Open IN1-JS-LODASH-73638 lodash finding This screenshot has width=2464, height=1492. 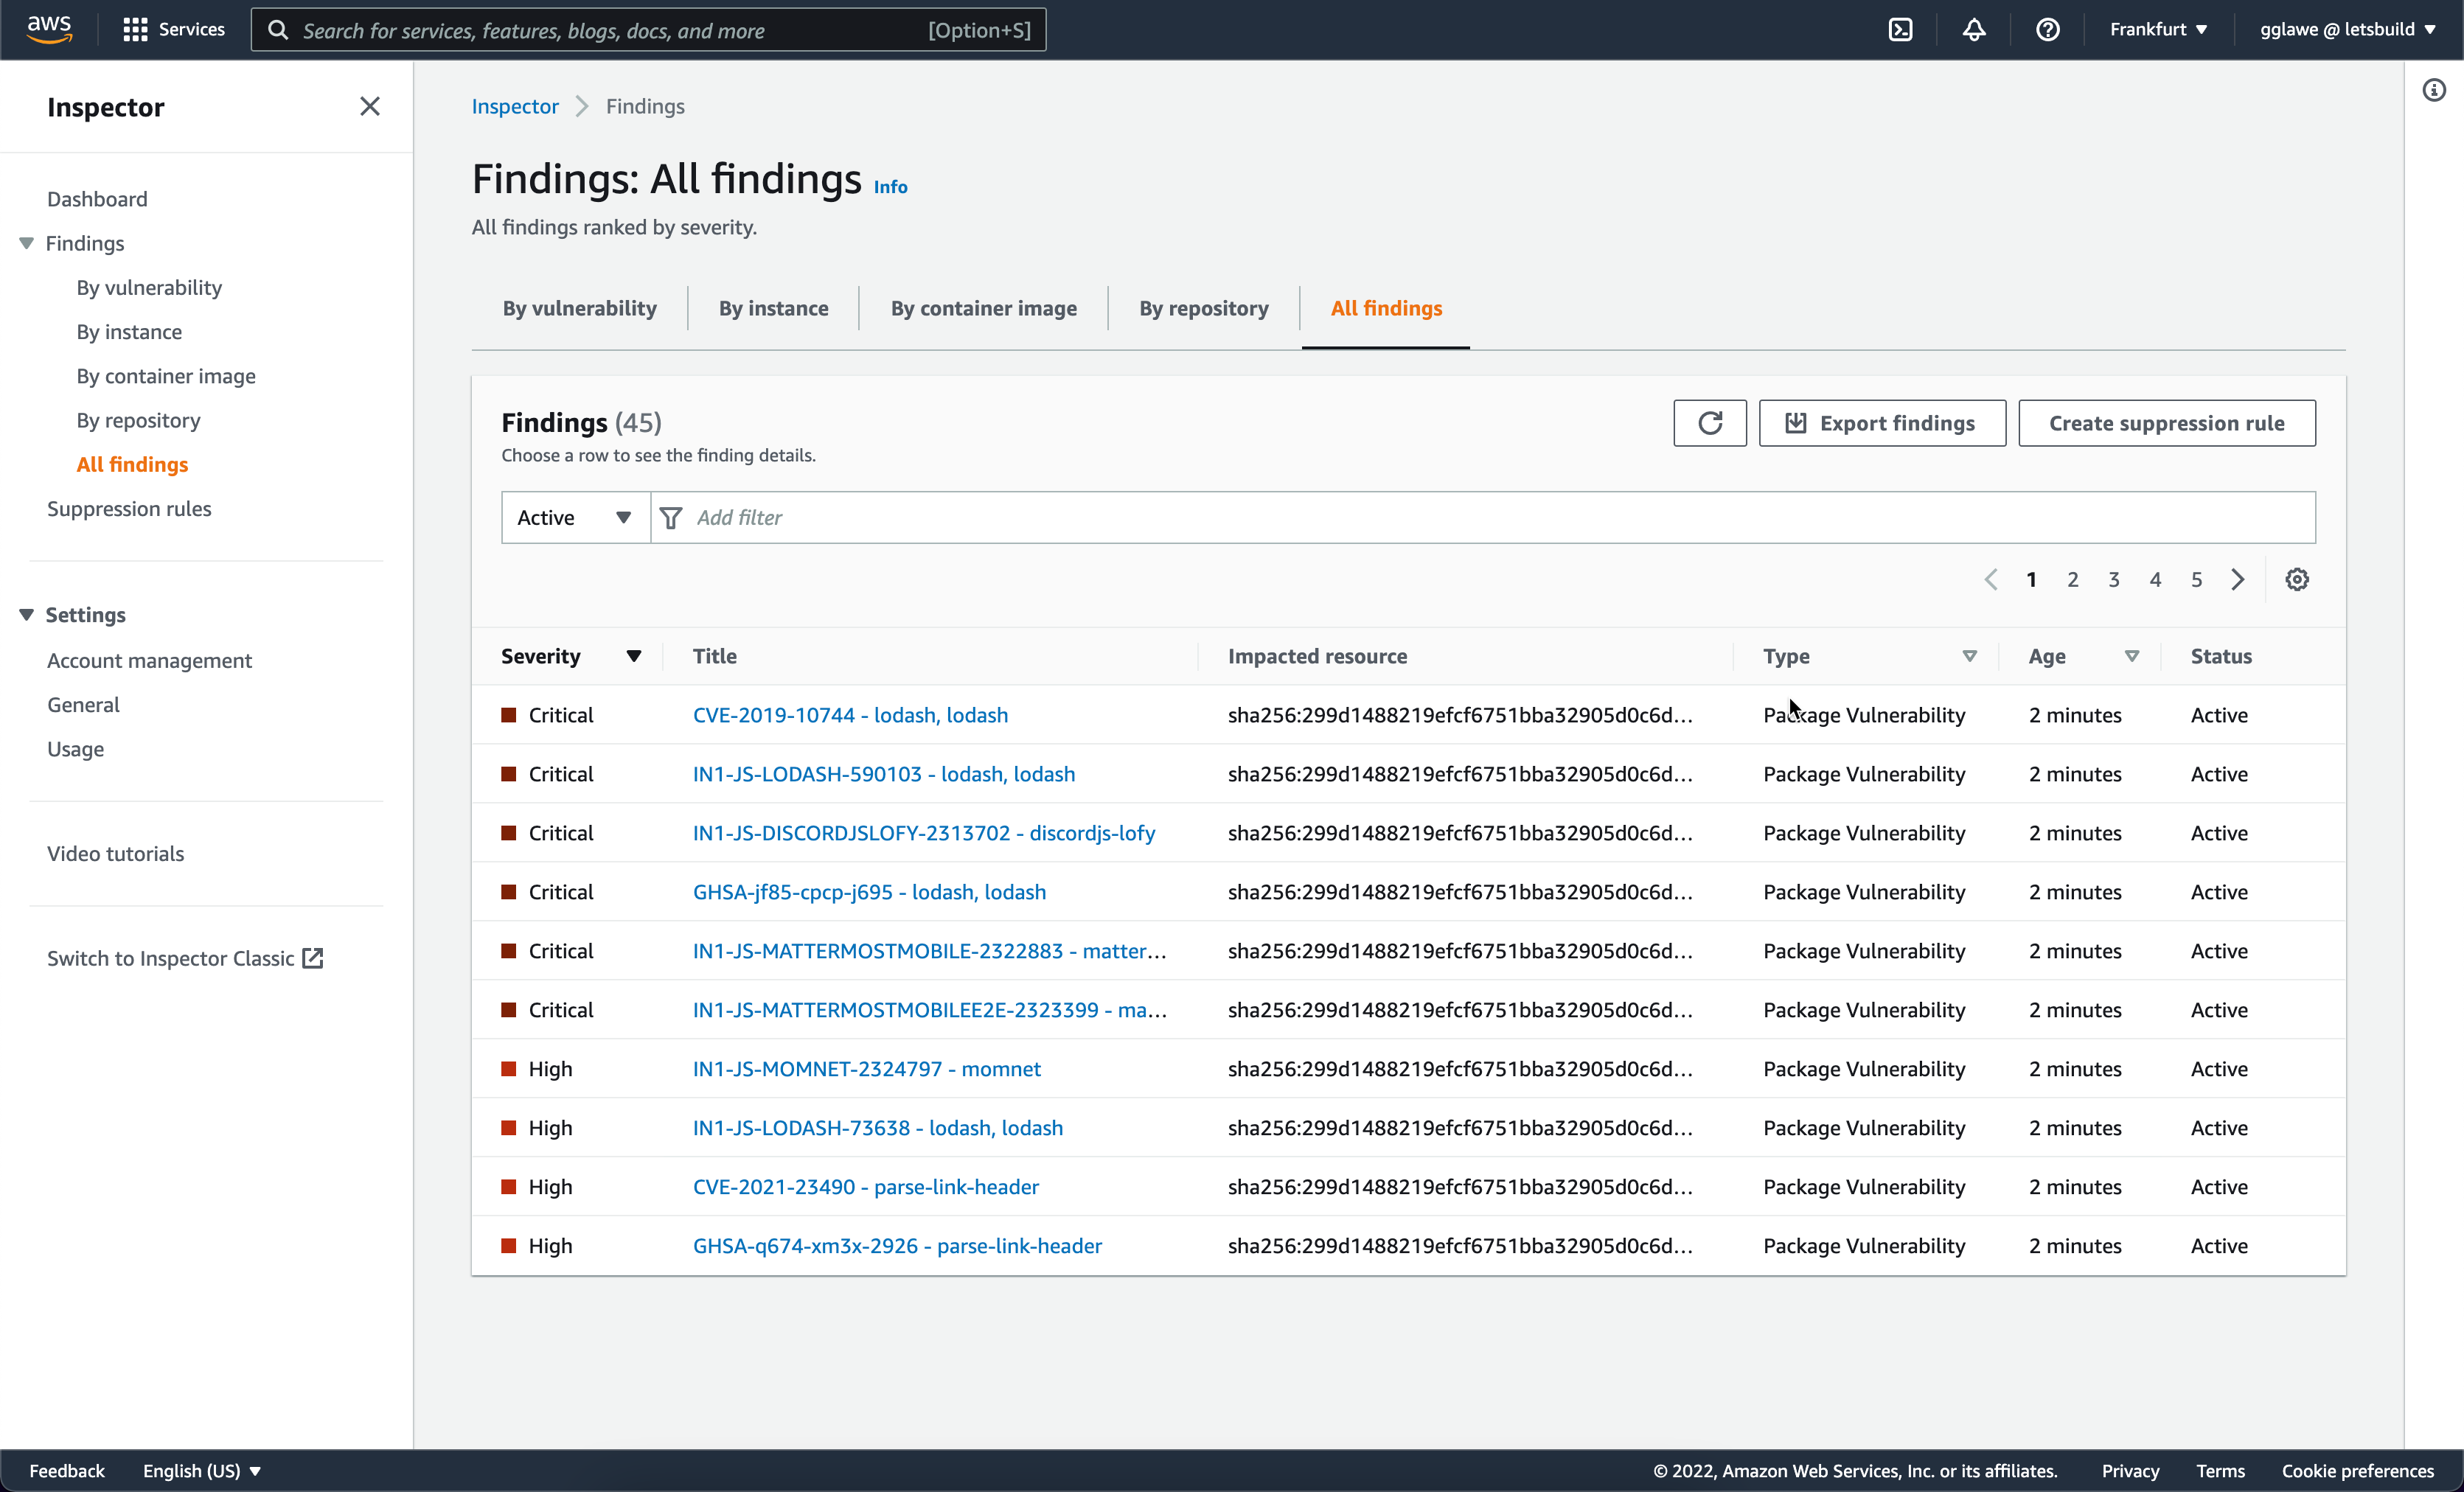click(x=877, y=1128)
